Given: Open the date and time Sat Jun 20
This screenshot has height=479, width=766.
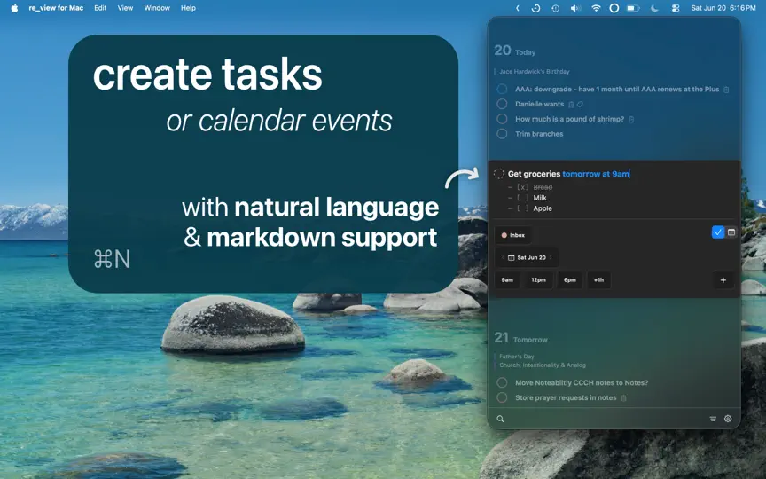Looking at the screenshot, I should tap(723, 8).
